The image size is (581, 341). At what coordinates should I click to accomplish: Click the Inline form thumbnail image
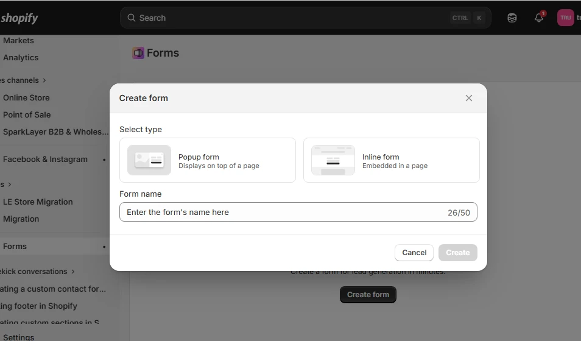[x=333, y=160]
